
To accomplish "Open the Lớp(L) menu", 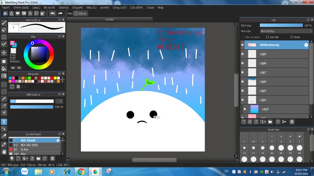I will [36, 8].
